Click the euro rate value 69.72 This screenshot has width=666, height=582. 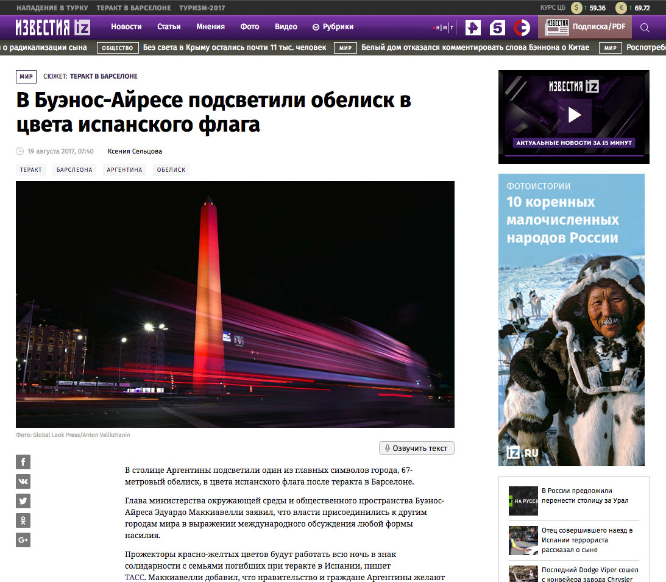click(x=642, y=8)
